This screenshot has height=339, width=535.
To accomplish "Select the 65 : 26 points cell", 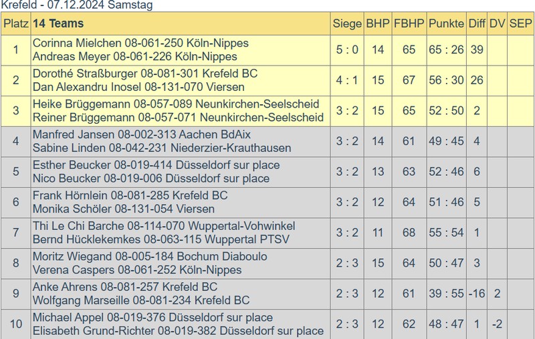I will coord(446,49).
